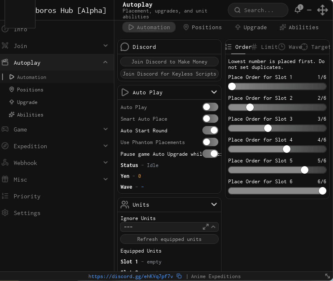The height and width of the screenshot is (281, 333).
Task: Switch to the Upgrade top tab
Action: point(251,27)
